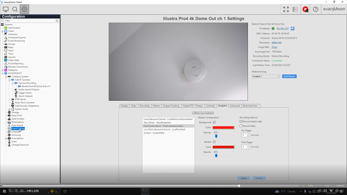
Task: Open the Help question mark icon
Action: click(x=315, y=9)
